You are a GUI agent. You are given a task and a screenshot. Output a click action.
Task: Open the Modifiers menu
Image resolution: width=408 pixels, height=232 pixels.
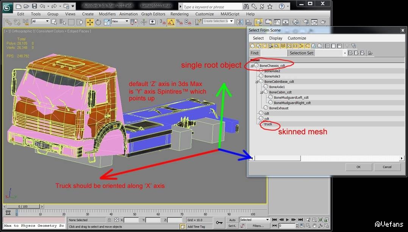tap(107, 14)
